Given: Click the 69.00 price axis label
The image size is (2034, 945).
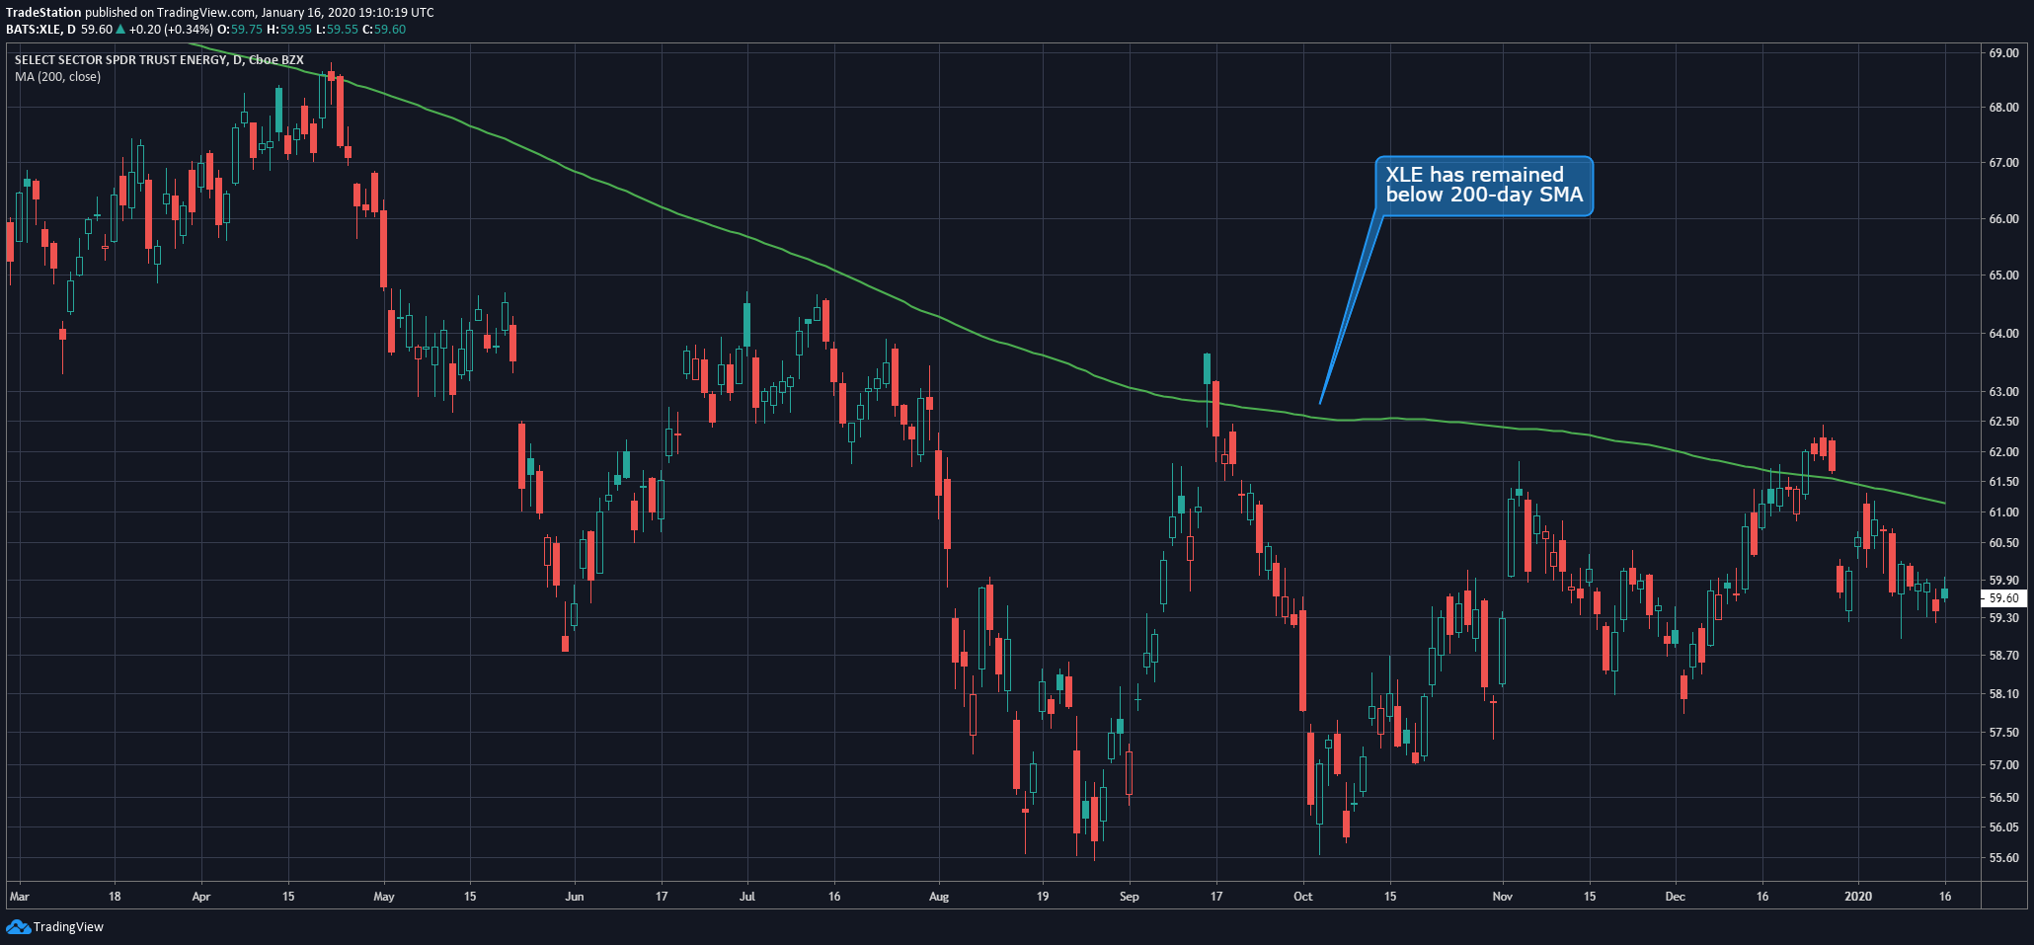Looking at the screenshot, I should pyautogui.click(x=2003, y=53).
